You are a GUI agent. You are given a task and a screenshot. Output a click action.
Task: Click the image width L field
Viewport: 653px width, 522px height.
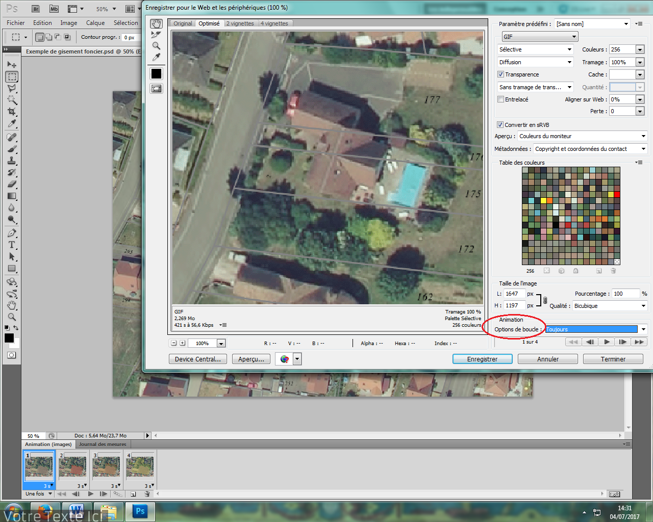coord(514,294)
